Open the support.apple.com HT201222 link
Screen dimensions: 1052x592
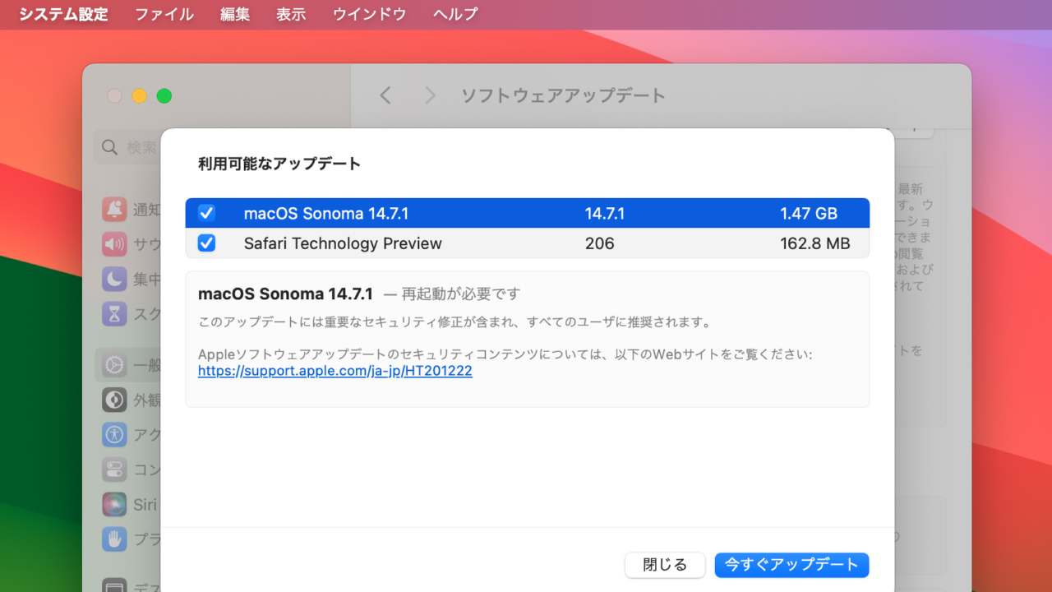pyautogui.click(x=335, y=371)
